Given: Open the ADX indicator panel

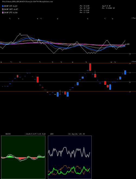Looking at the screenshot, I should pyautogui.click(x=70, y=157).
